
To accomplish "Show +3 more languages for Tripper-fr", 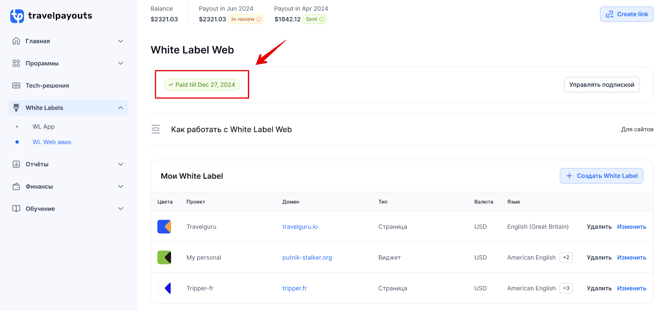I will (x=566, y=288).
